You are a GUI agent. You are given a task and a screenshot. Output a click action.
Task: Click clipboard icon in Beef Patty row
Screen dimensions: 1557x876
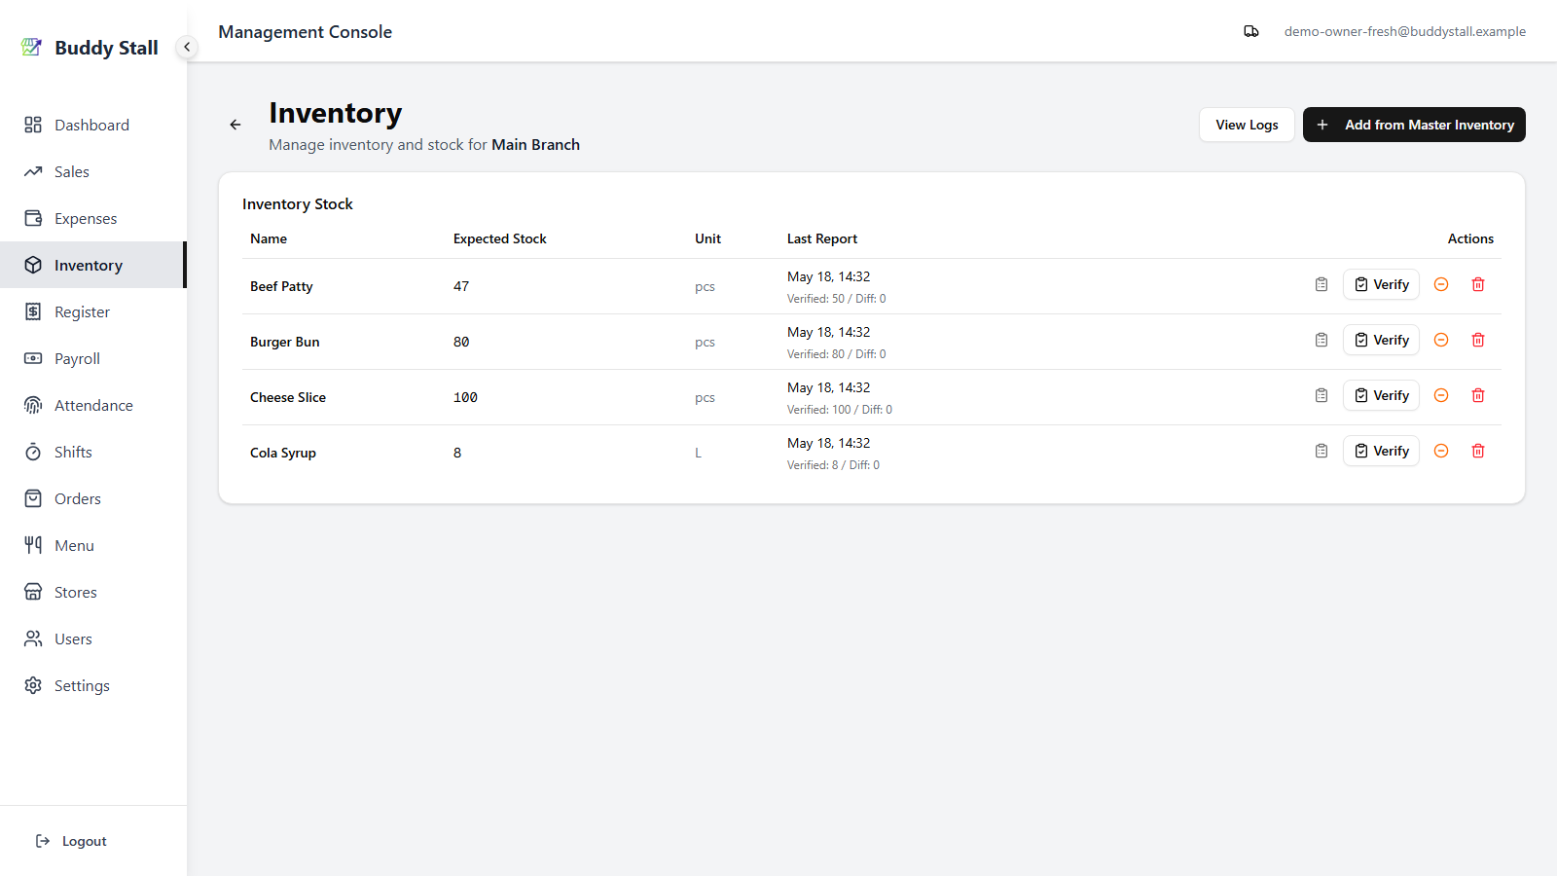1322,284
